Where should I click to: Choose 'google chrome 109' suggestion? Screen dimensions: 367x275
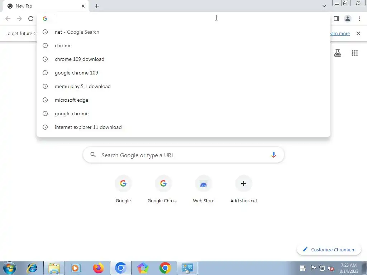point(183,73)
